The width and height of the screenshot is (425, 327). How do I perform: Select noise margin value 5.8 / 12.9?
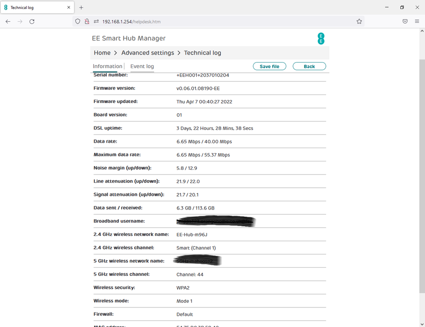(187, 168)
